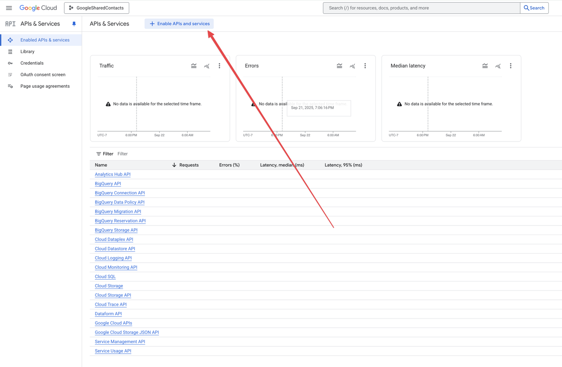Open the Service Usage API link
The image size is (562, 367).
(x=113, y=351)
